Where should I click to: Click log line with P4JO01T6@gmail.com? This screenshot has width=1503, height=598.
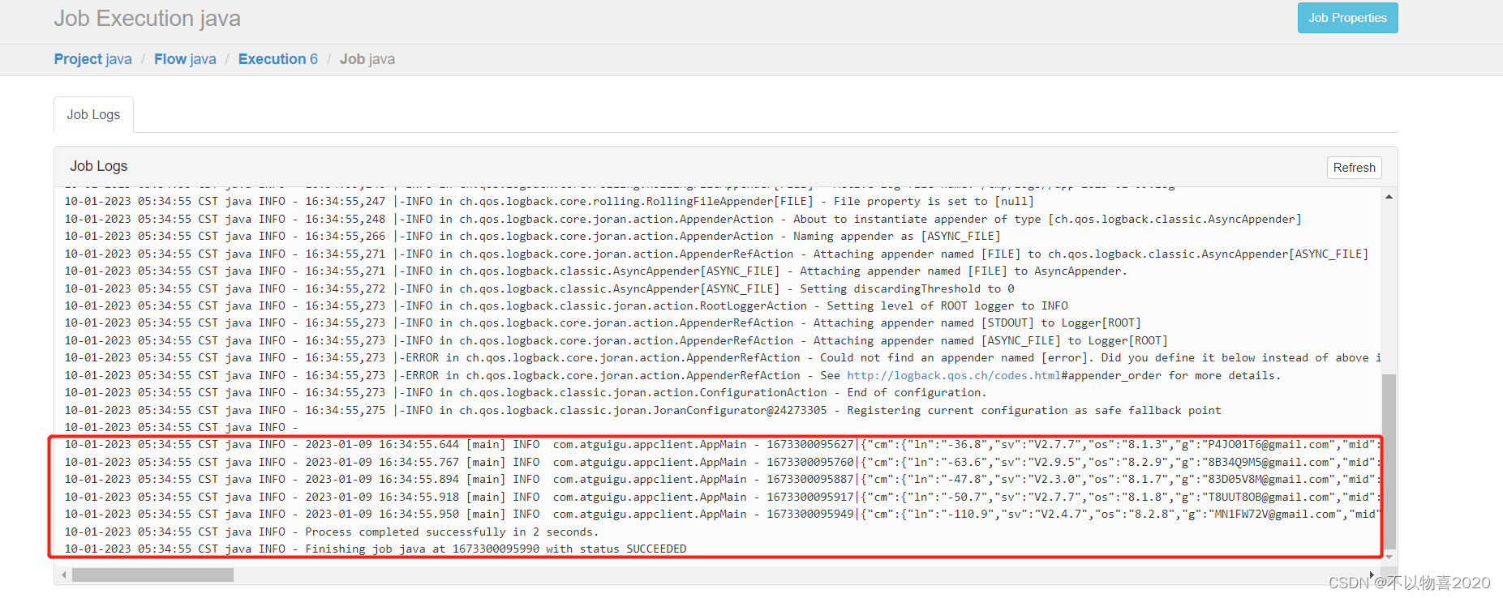722,444
